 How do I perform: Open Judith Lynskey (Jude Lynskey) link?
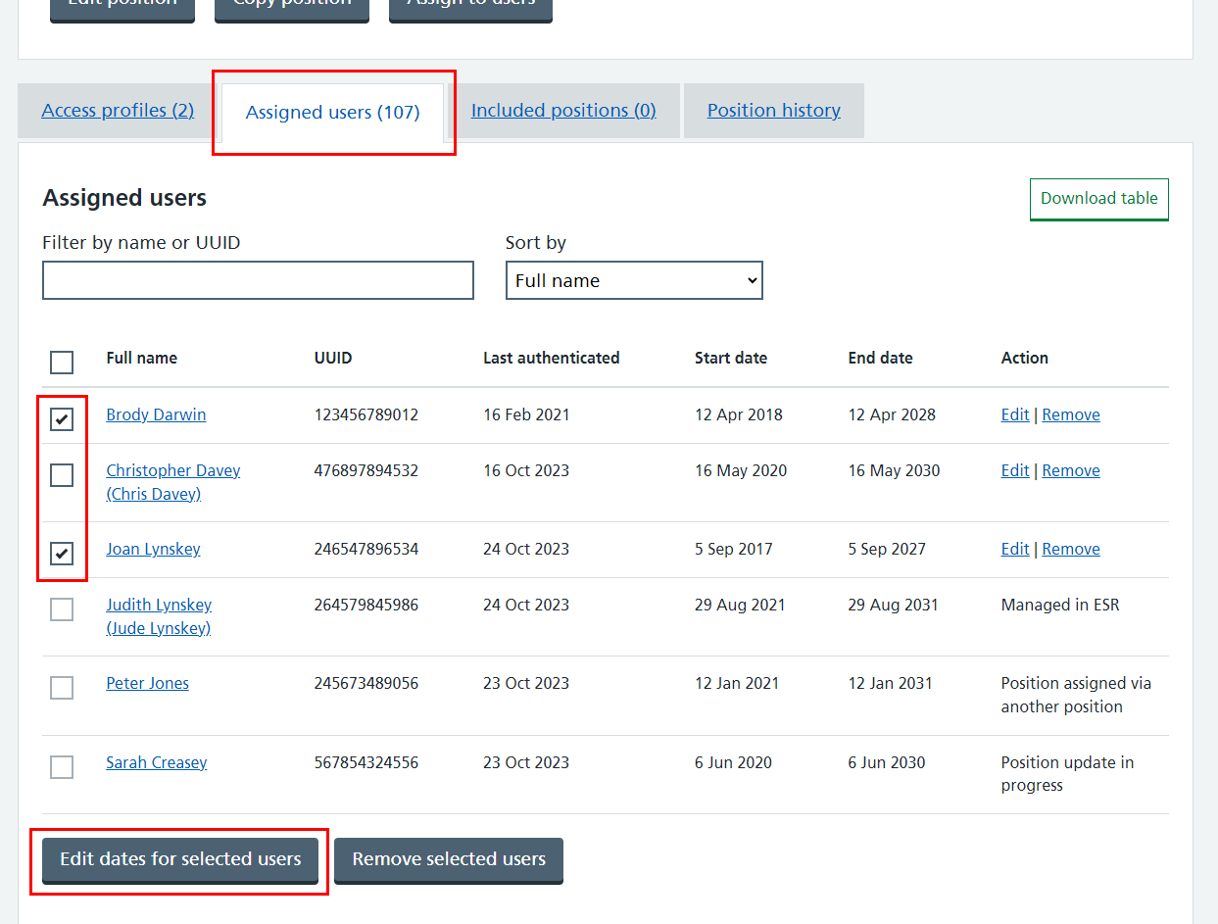[159, 616]
